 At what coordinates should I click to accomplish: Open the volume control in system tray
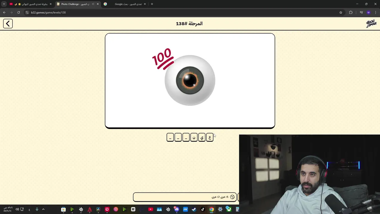click(x=17, y=210)
